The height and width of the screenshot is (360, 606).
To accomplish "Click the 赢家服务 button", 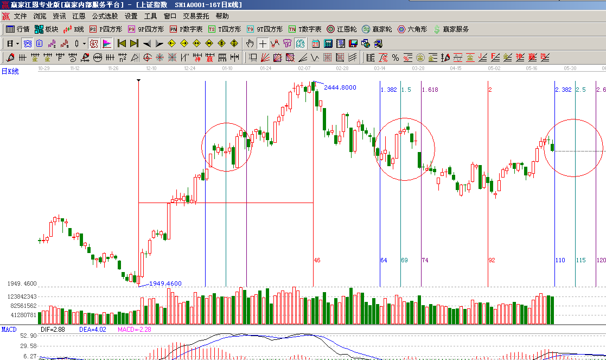I will [x=451, y=29].
